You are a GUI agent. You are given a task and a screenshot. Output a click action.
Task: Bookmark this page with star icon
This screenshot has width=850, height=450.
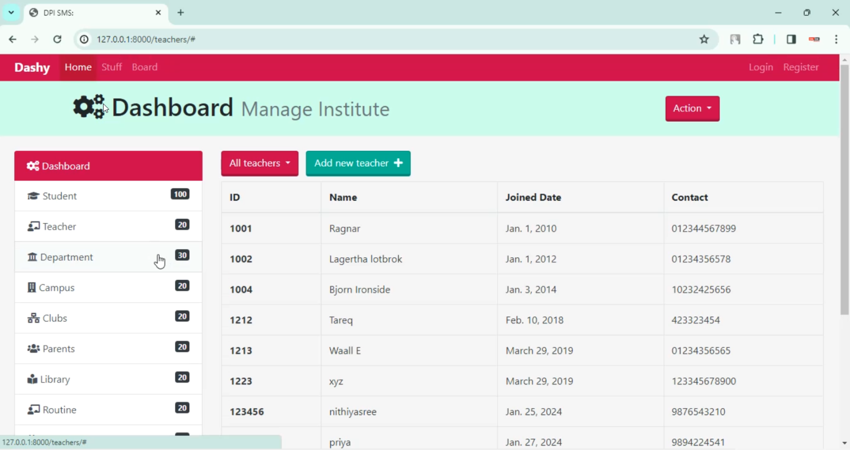point(704,39)
